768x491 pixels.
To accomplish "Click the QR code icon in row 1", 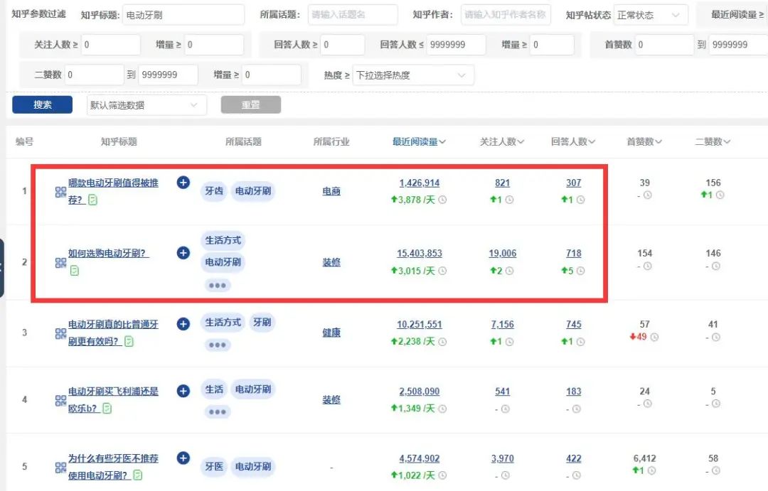I will pos(60,192).
